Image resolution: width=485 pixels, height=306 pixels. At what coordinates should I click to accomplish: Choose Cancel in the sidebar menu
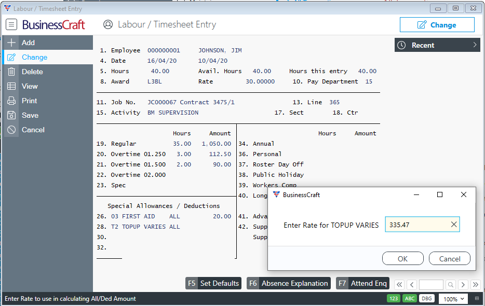(x=48, y=130)
